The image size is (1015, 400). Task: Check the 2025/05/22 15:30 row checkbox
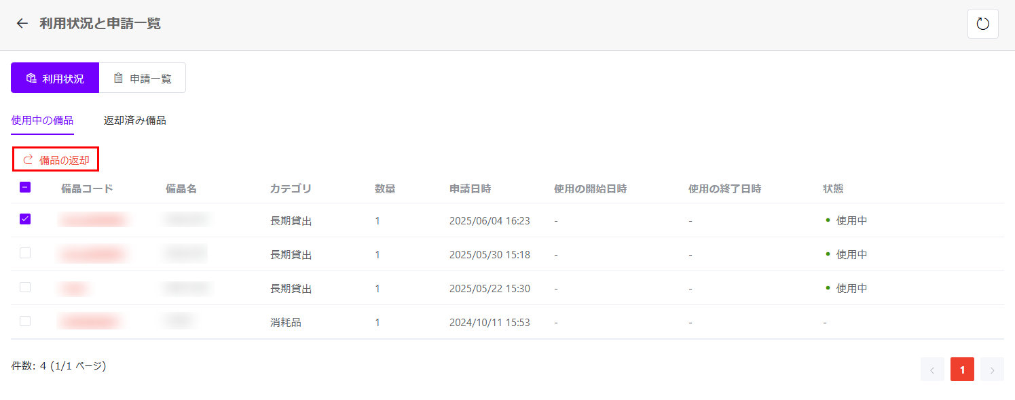(x=25, y=287)
